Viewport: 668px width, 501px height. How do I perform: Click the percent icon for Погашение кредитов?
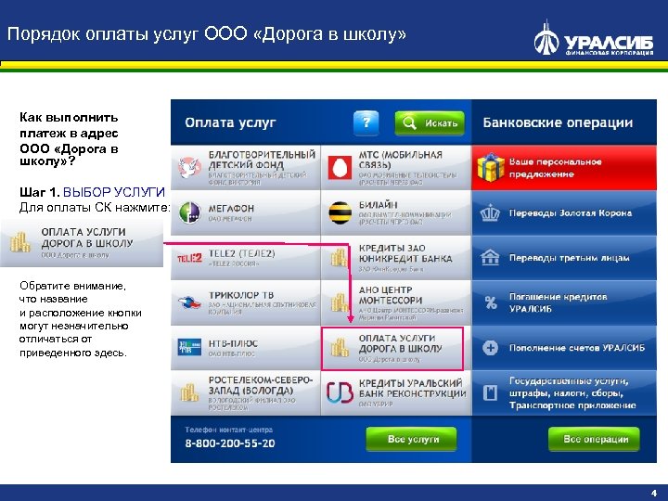[x=491, y=302]
